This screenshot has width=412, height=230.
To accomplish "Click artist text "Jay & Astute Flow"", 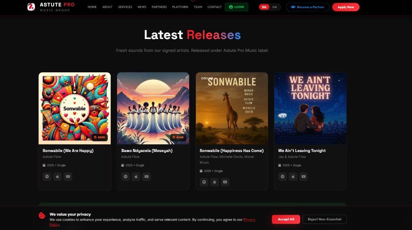I will coord(292,157).
